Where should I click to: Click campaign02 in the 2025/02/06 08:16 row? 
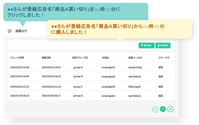[x=108, y=96]
